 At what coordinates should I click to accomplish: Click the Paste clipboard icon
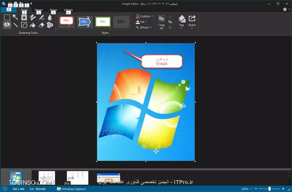[x=170, y=28]
